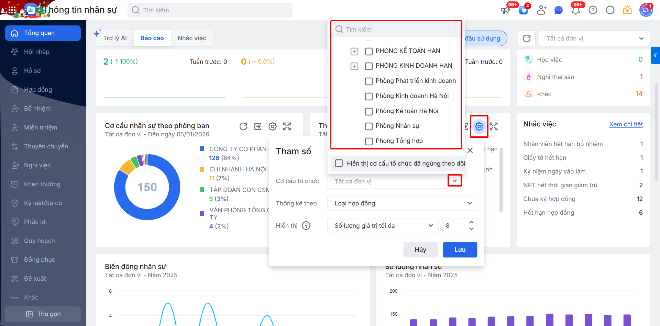Close the Tham số dialog
660x326 pixels.
(470, 150)
